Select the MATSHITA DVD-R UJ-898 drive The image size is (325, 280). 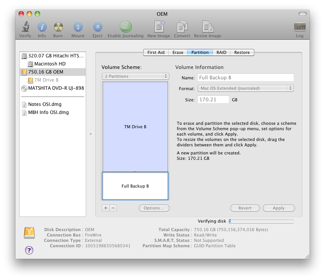coord(52,88)
